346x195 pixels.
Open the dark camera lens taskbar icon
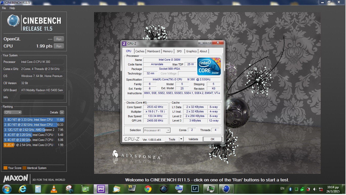click(164, 189)
